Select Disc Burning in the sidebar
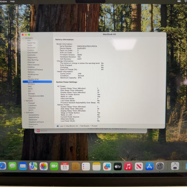Image resolution: width=187 pixels, height=187 pixels. pos(33,60)
